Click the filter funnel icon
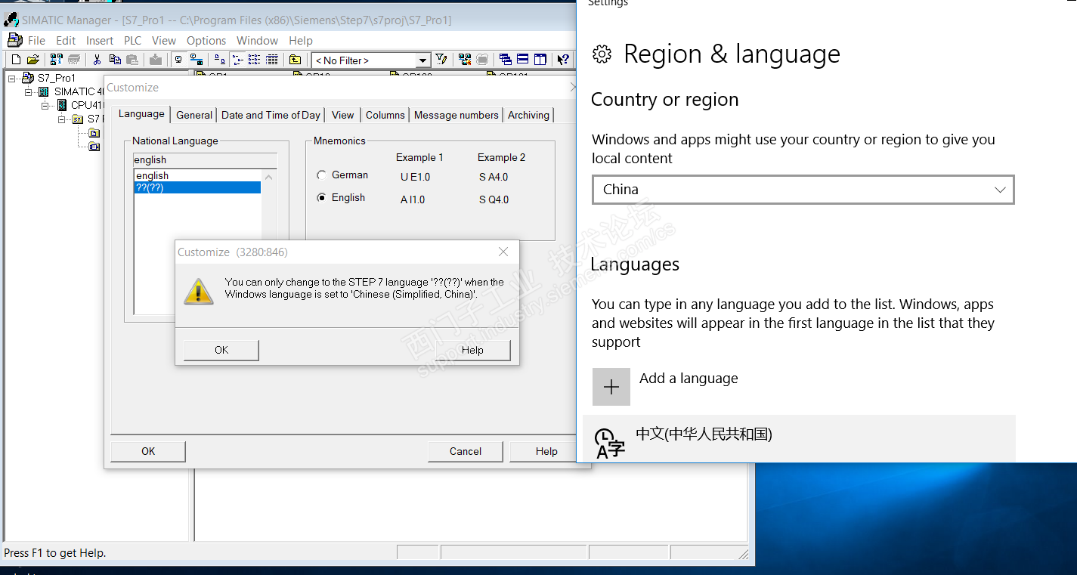 click(442, 60)
